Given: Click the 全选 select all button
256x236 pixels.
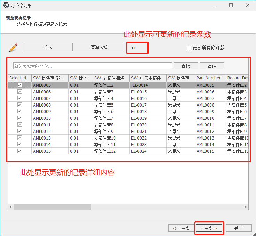Looking at the screenshot, I should pos(48,47).
